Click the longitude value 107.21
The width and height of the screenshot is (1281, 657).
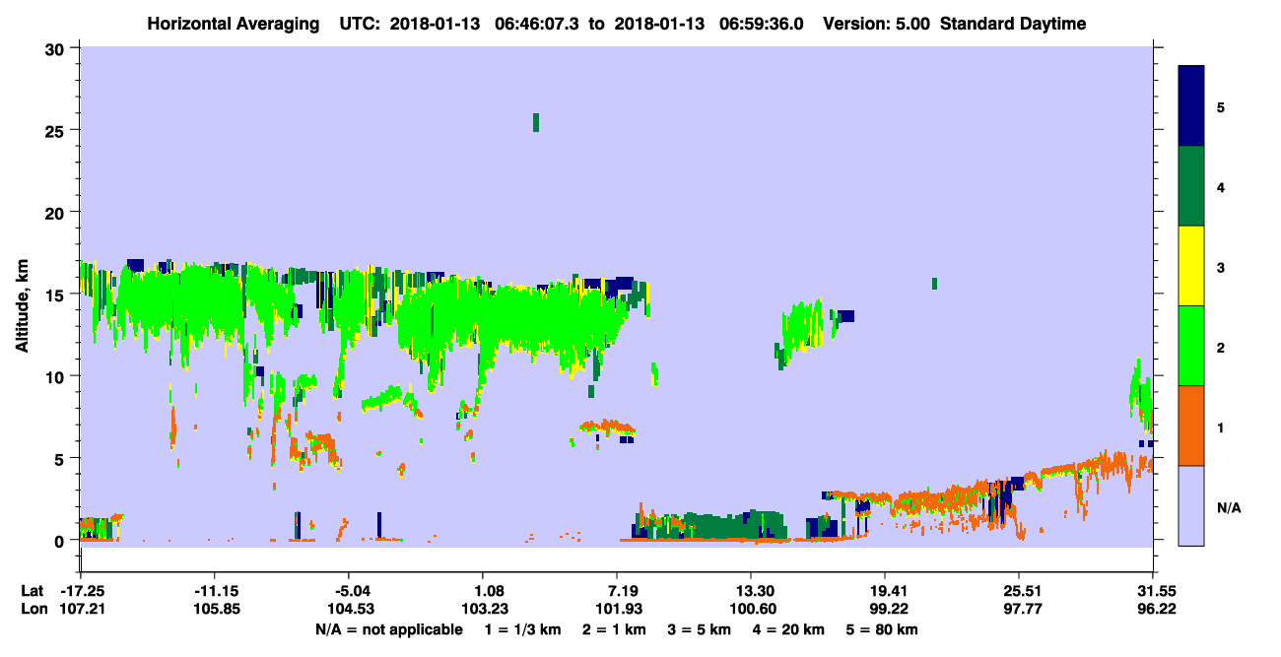click(81, 609)
